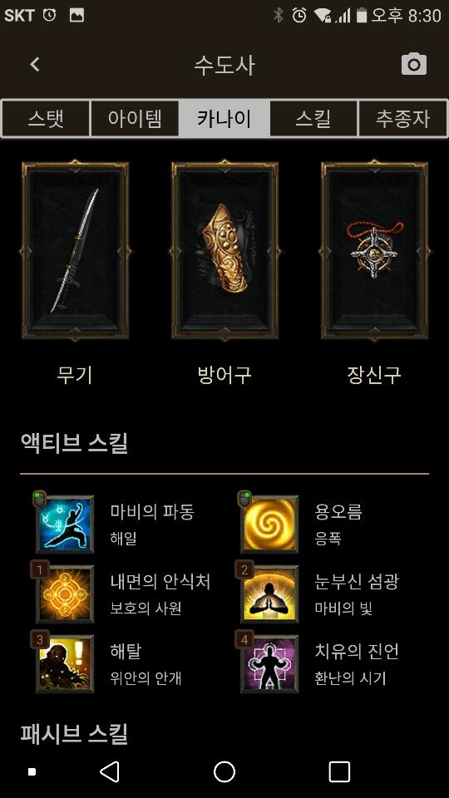
Task: Tap the Android back triangle button
Action: point(110,771)
